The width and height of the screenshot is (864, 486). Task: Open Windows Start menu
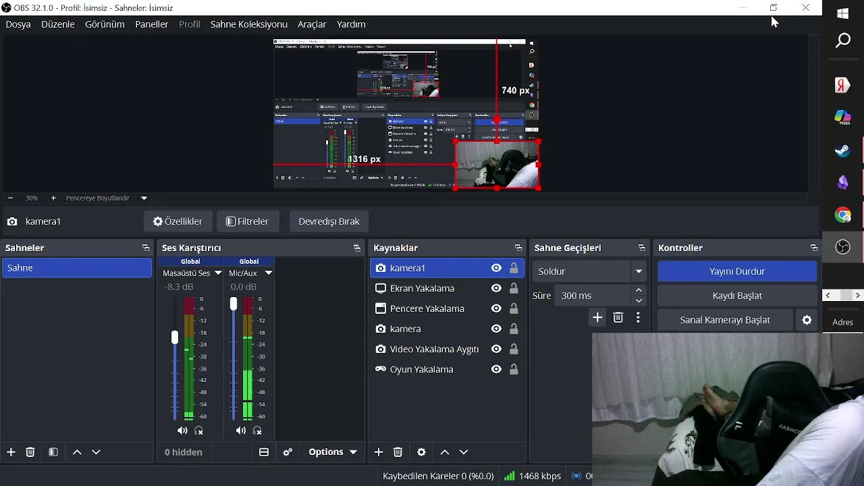[842, 13]
